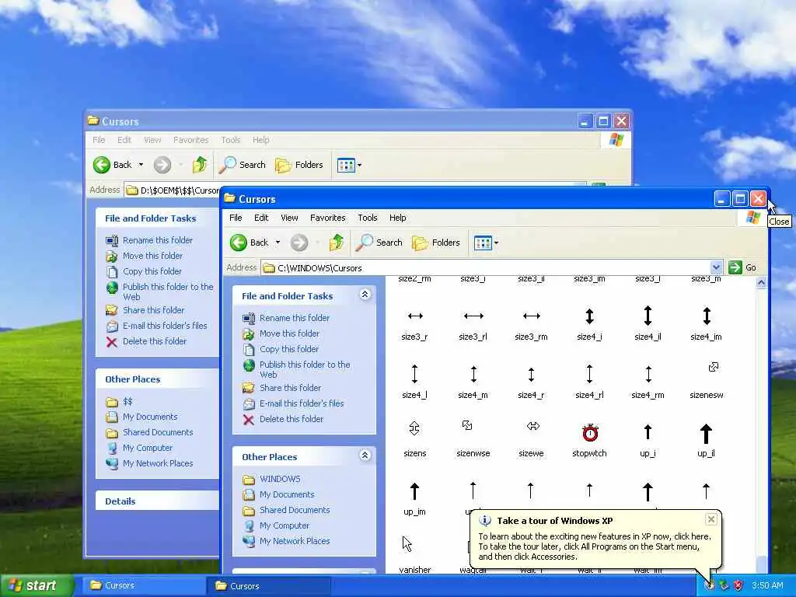Select the size4_rm cursor file

pos(648,382)
